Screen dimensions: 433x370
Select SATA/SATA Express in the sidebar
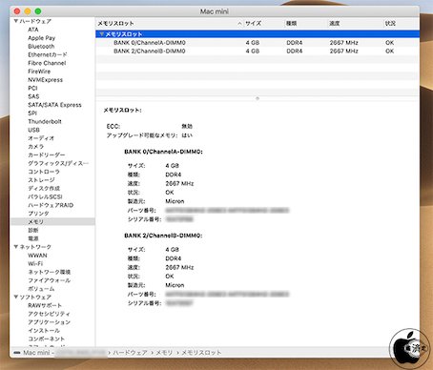pos(54,105)
